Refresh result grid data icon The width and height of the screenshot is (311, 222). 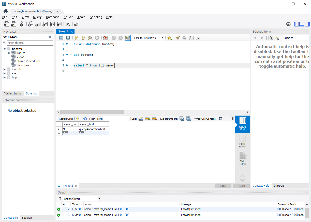(85, 119)
